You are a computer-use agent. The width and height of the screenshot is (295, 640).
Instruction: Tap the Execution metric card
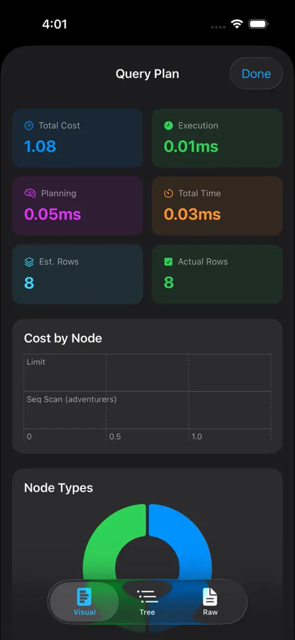click(217, 138)
